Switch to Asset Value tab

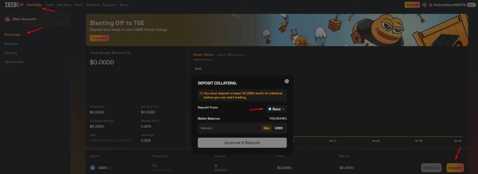[x=203, y=54]
